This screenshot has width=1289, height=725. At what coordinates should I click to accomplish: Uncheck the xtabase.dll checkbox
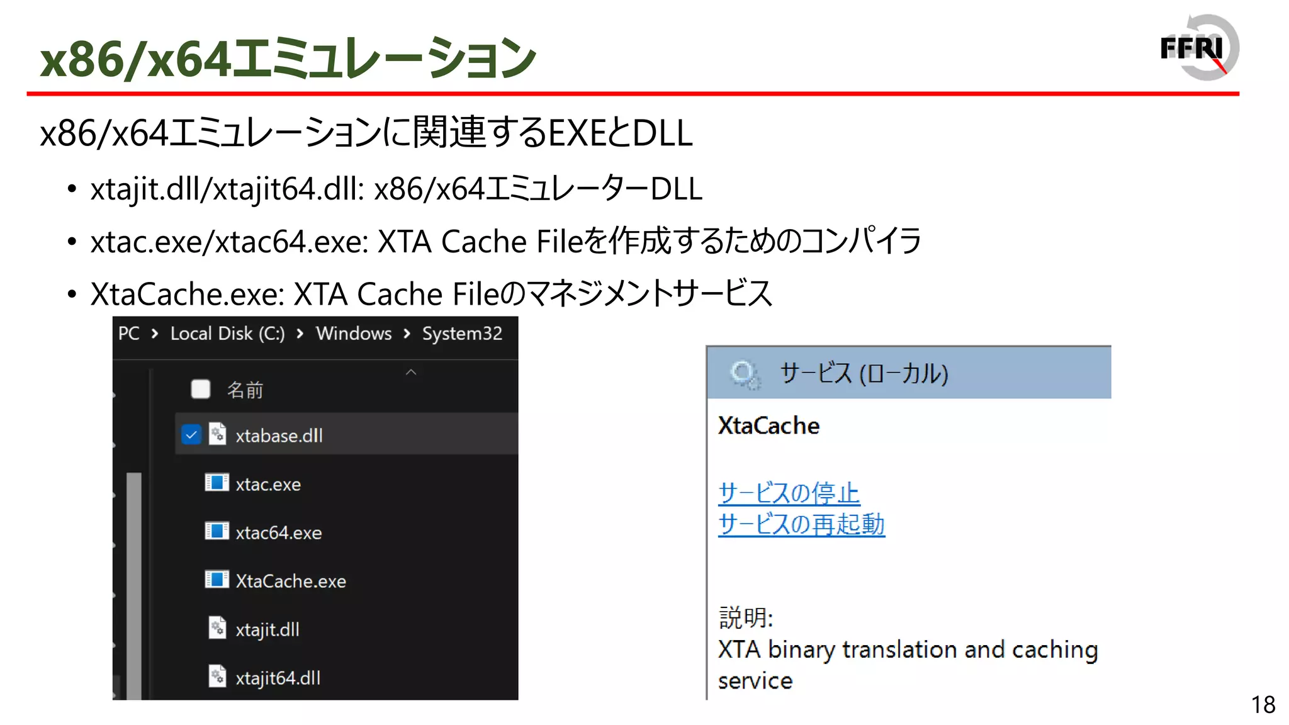click(191, 434)
